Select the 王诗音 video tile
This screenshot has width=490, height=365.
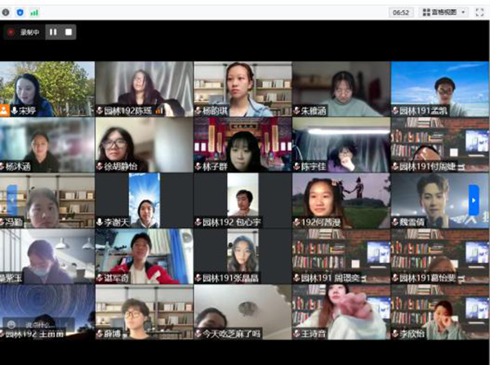[341, 311]
